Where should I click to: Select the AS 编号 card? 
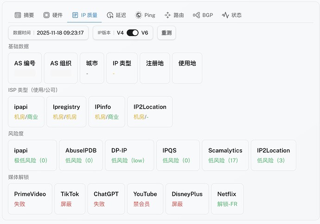coord(25,68)
